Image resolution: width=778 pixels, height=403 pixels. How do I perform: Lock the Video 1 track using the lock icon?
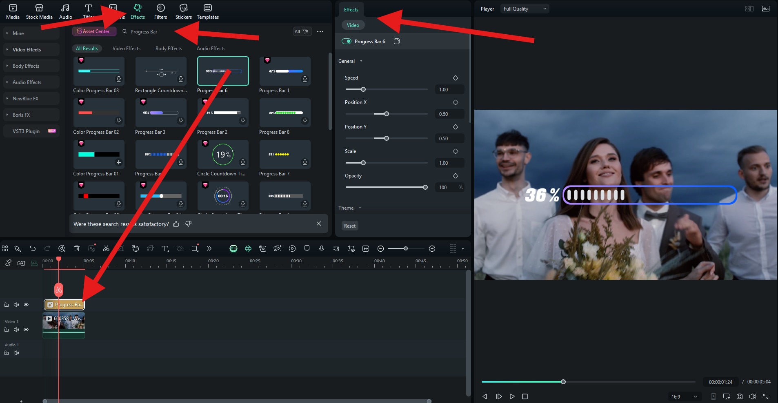point(7,330)
